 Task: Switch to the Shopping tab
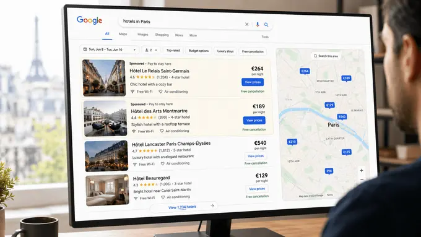pyautogui.click(x=162, y=35)
